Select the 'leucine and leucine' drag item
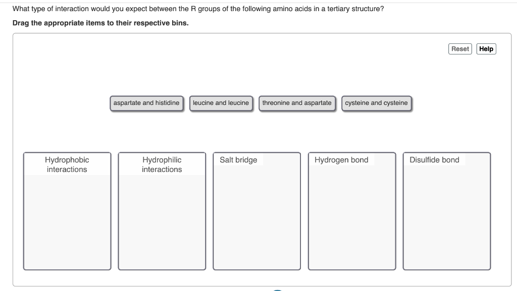Screen dimensions: 517x291 coord(221,103)
